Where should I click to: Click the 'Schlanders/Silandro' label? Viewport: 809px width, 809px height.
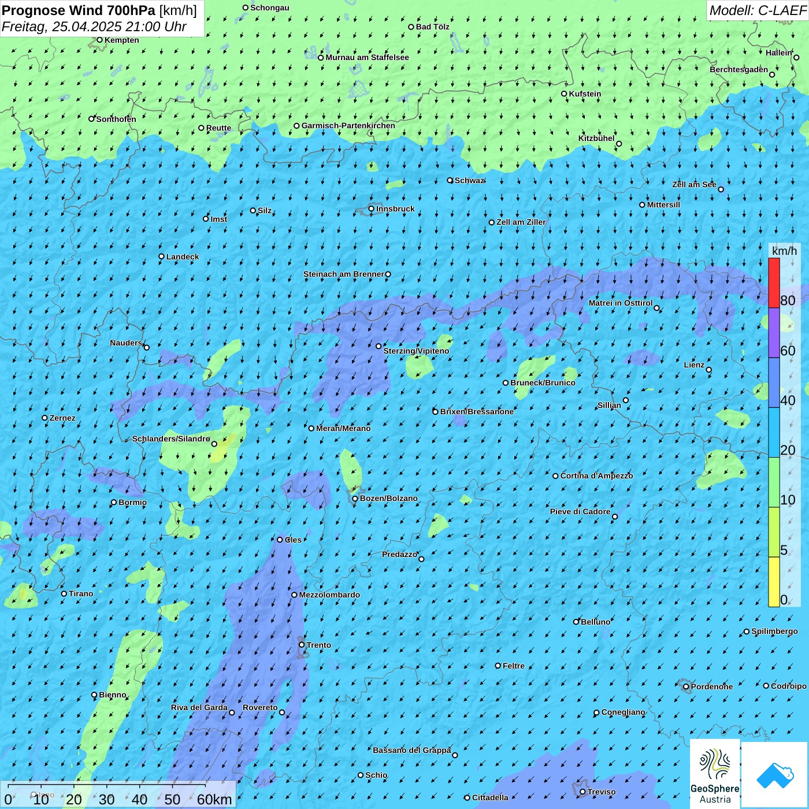pyautogui.click(x=171, y=439)
